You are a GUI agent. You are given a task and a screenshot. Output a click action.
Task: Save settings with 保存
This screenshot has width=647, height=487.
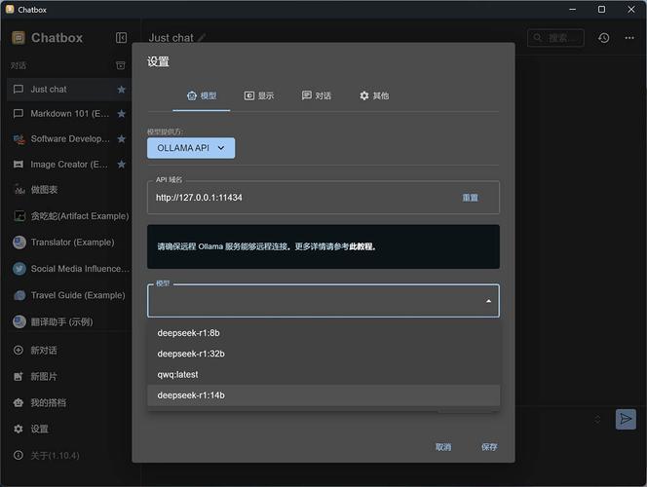pos(489,447)
